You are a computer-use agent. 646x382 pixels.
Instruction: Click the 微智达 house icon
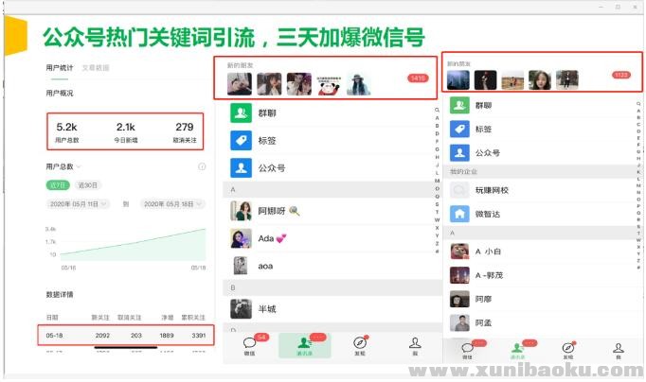(459, 214)
